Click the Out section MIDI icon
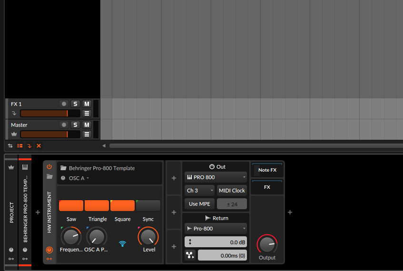 tap(212, 167)
